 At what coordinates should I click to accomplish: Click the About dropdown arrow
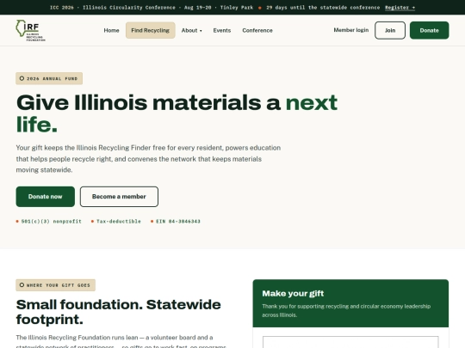click(x=201, y=31)
